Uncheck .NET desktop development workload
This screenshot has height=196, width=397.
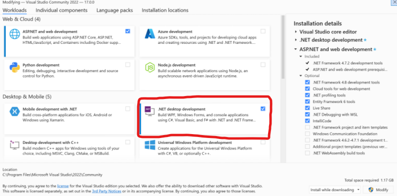[x=263, y=109]
